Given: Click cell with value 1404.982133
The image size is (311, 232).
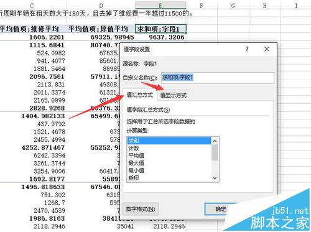Looking at the screenshot, I should click(33, 116).
